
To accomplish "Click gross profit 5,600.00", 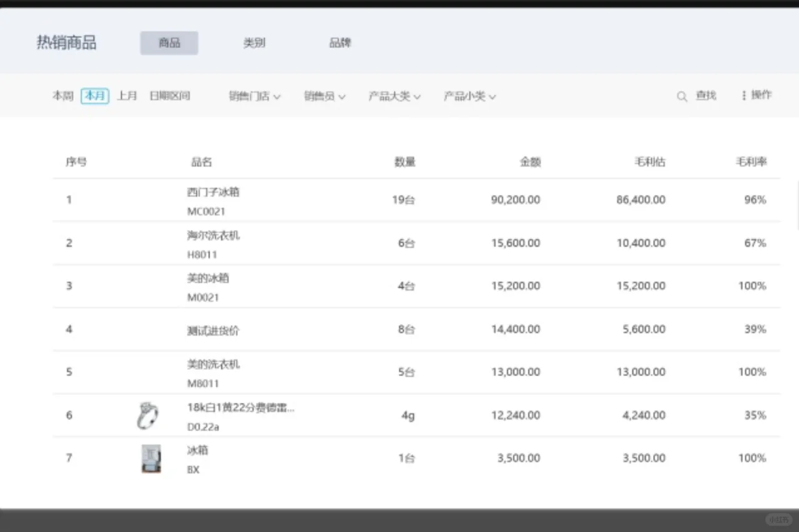I will coord(644,329).
